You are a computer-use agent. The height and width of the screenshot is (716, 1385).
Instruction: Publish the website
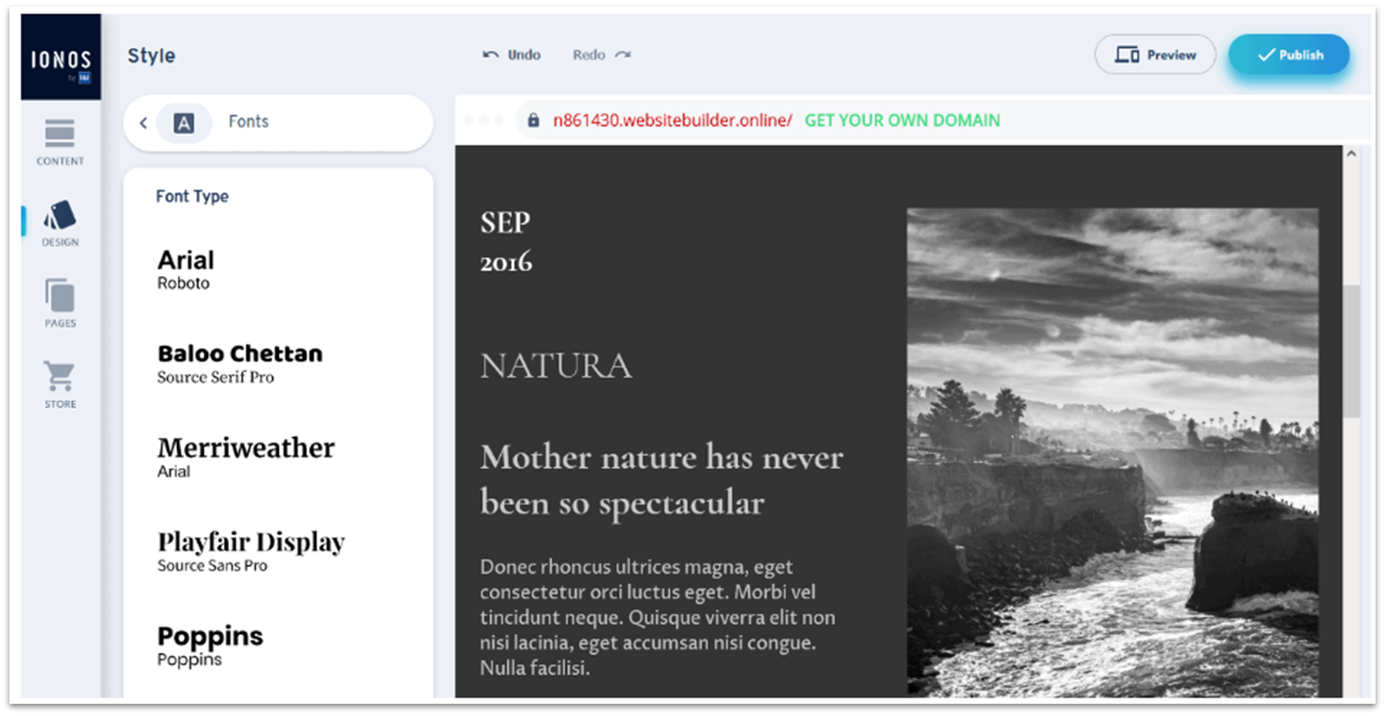(1289, 55)
